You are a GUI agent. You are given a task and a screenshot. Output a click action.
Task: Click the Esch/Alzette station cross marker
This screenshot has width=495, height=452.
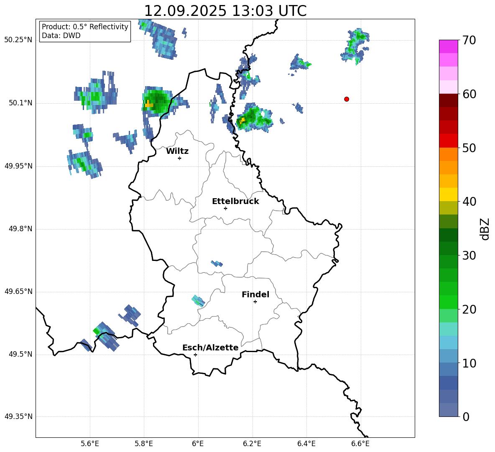coord(195,355)
